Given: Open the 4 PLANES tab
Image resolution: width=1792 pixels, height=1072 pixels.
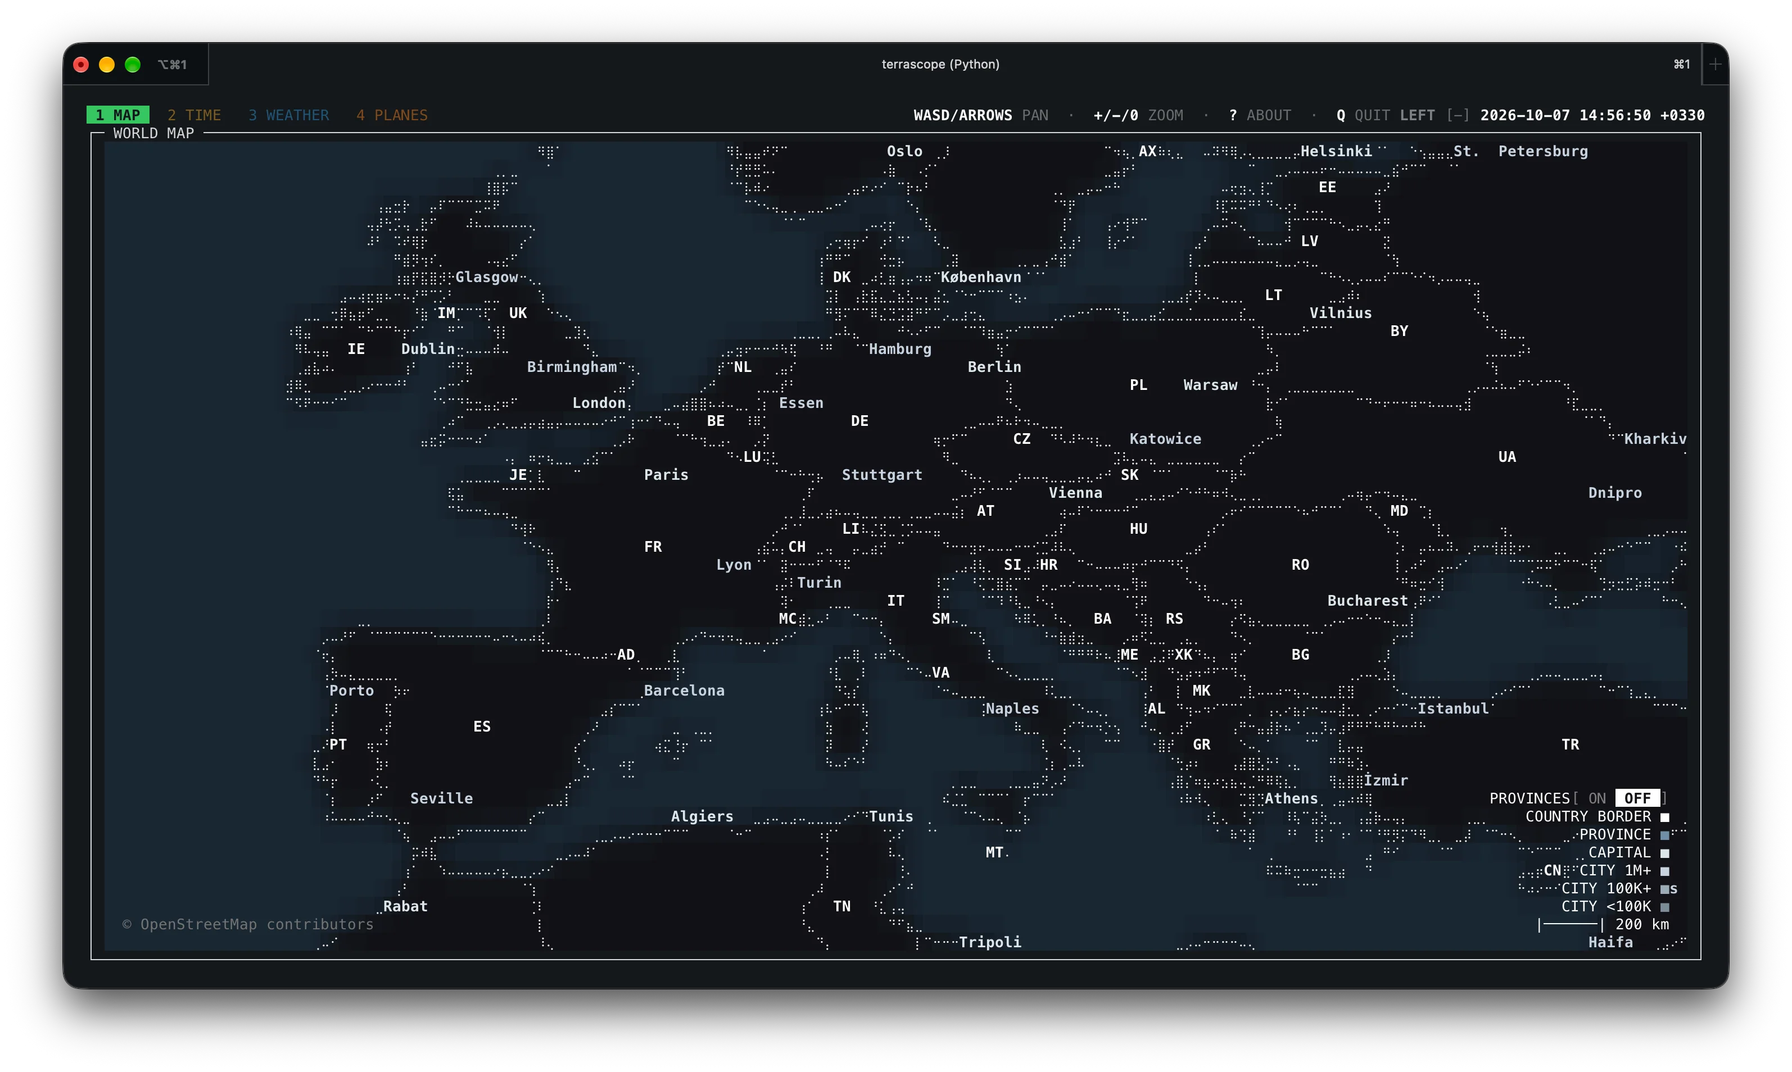Looking at the screenshot, I should coord(392,115).
